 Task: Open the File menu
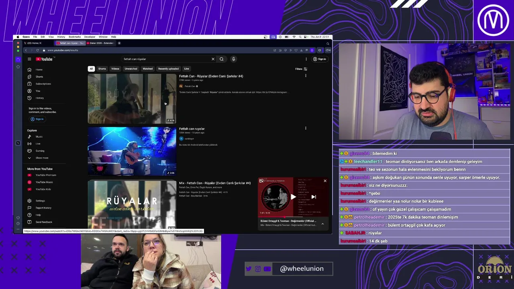click(x=35, y=37)
